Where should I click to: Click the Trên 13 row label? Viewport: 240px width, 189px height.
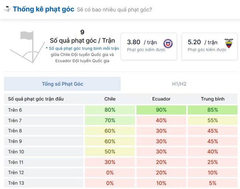16,183
